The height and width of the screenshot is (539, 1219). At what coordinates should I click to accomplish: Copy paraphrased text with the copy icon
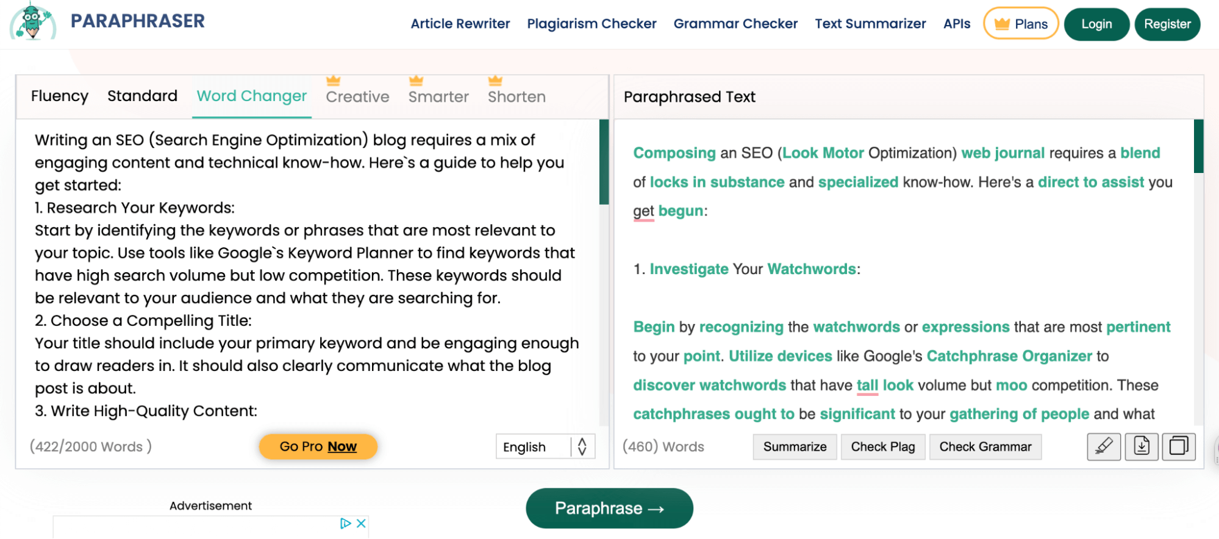pos(1179,447)
